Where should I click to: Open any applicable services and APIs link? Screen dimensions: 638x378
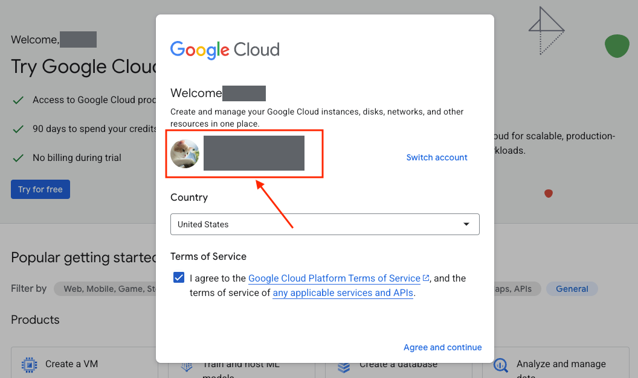point(343,293)
